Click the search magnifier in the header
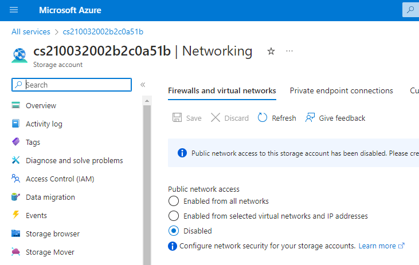Image resolution: width=419 pixels, height=265 pixels. click(x=410, y=10)
